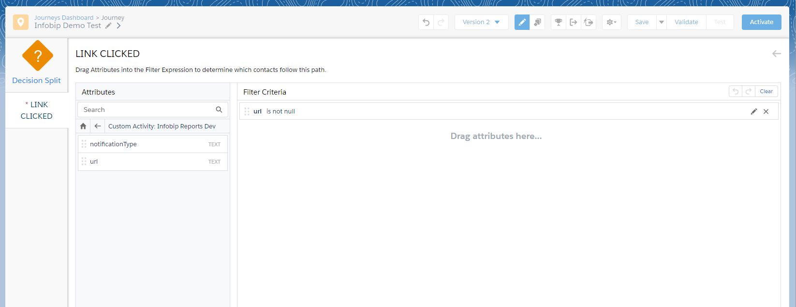Redo filter criteria change

tap(749, 91)
